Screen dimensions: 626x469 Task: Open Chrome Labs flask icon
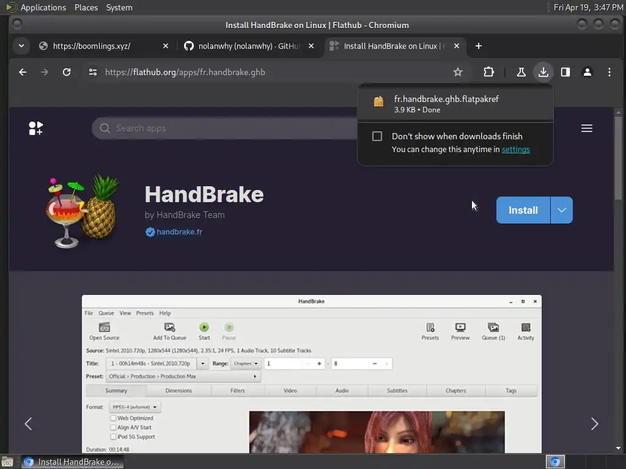point(521,72)
